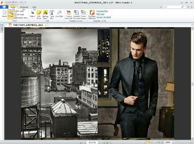Toggle the Fit Width view
This screenshot has height=144, width=194.
tap(20, 11)
